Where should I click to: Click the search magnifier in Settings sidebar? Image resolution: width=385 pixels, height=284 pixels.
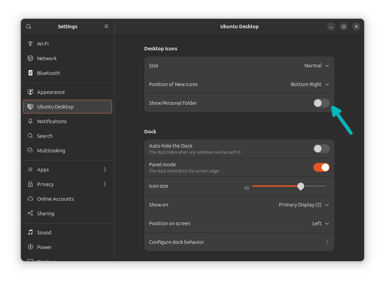(28, 26)
